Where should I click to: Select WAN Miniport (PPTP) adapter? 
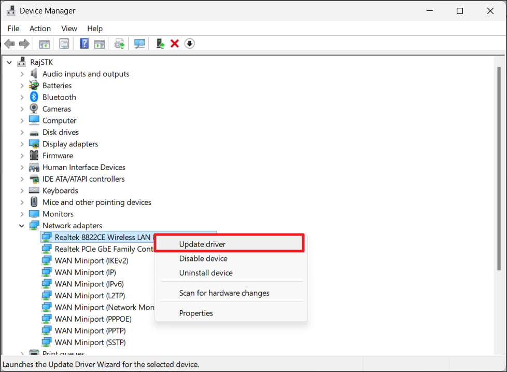pos(90,330)
